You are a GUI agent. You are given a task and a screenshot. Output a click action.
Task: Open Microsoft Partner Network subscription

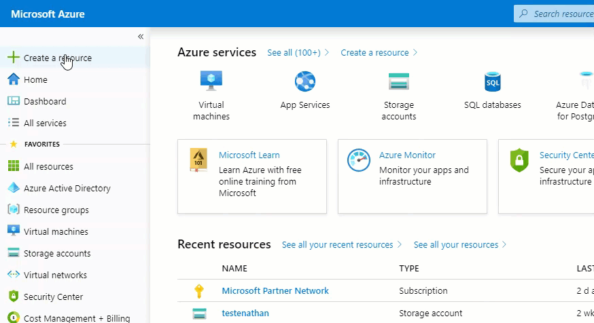click(275, 291)
